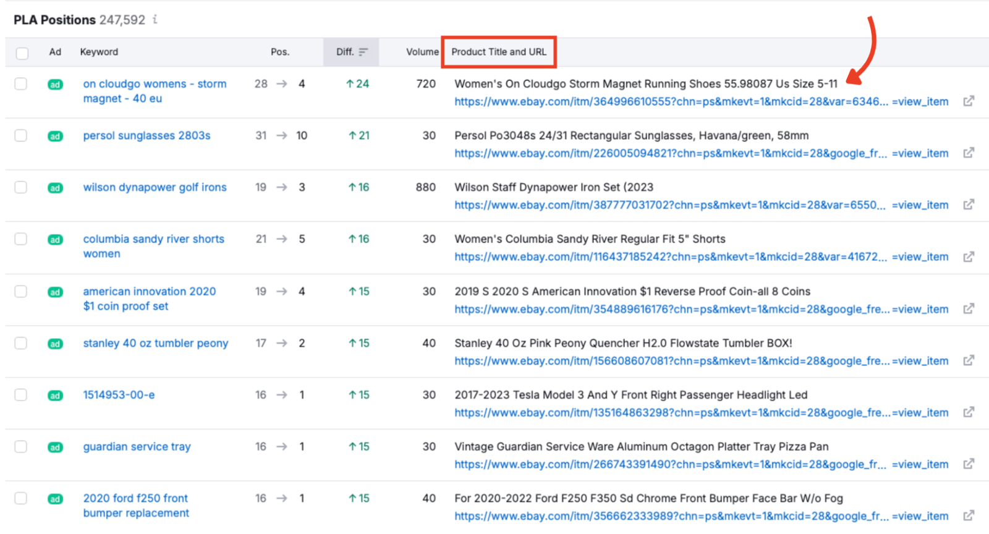Open keyword american innovation 2020 $1 coin
Image resolution: width=989 pixels, height=534 pixels.
point(149,299)
